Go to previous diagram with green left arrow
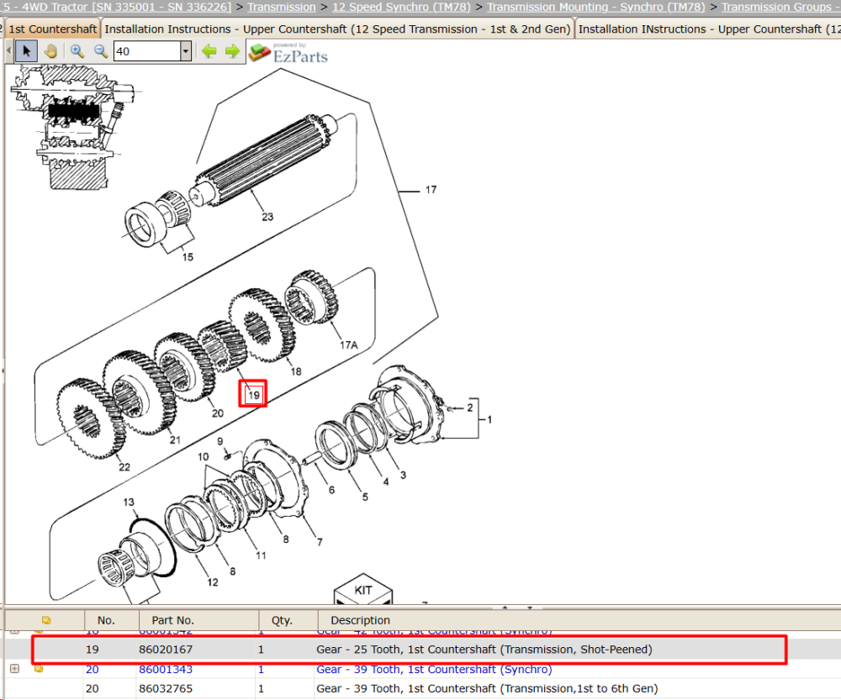This screenshot has height=700, width=841. click(209, 51)
